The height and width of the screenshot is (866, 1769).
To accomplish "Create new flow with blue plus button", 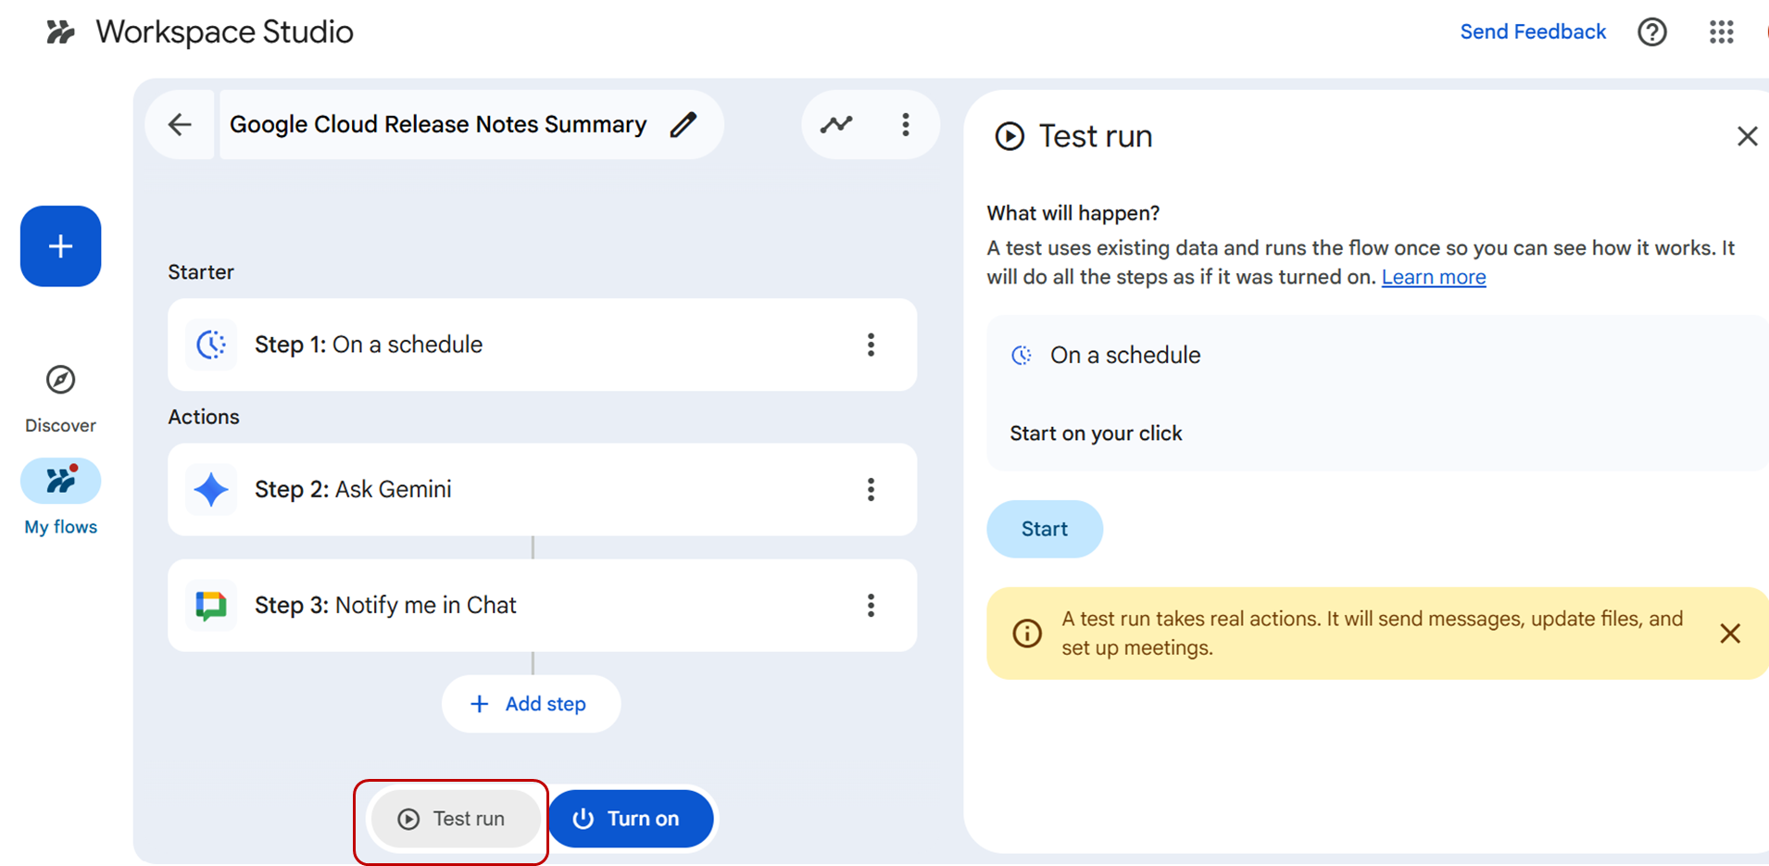I will (x=61, y=246).
